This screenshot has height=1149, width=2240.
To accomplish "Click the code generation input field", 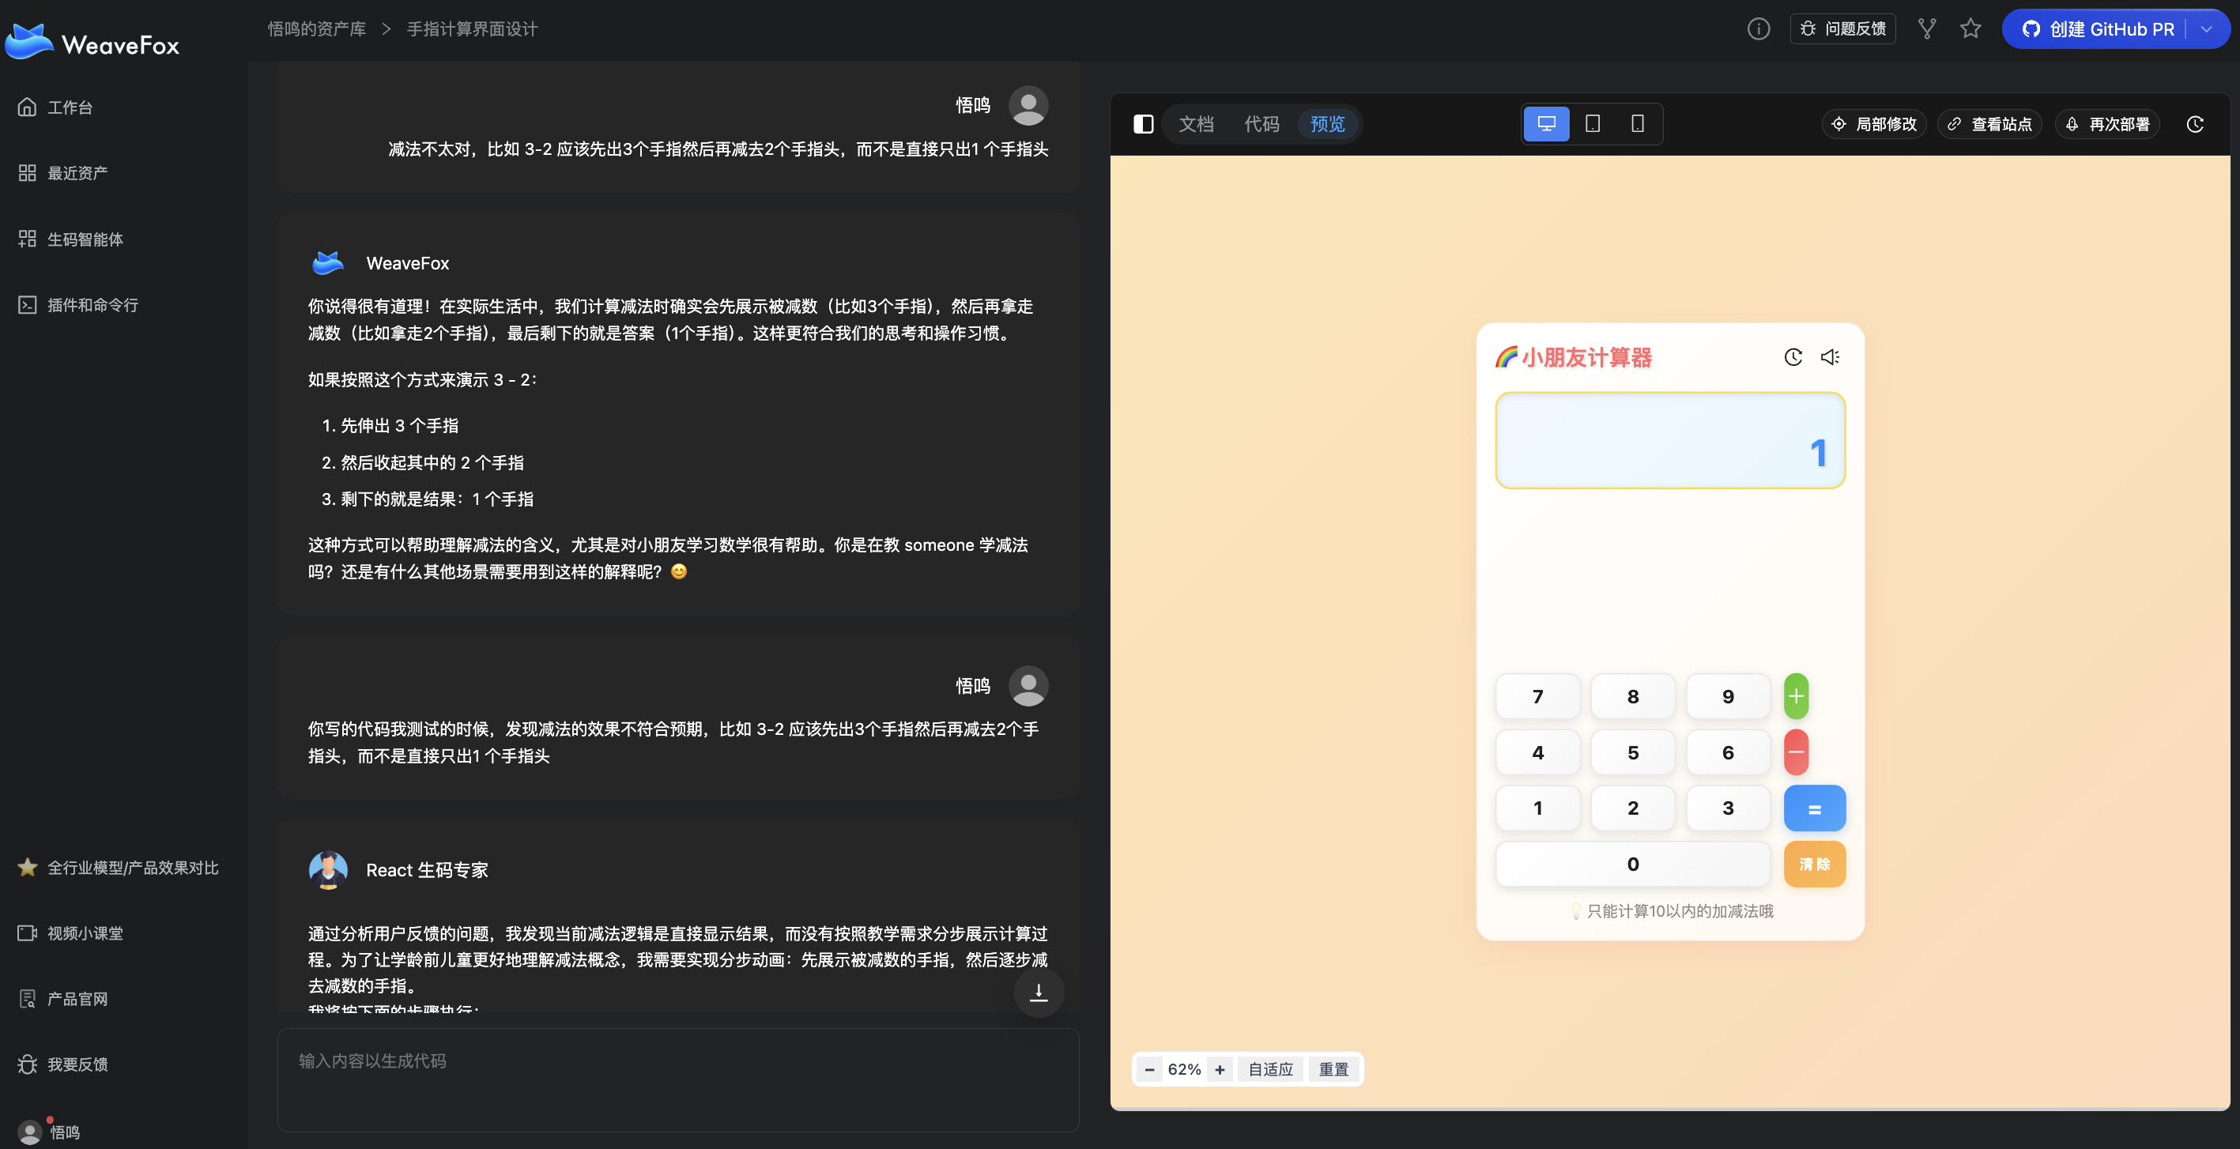I will tap(677, 1079).
